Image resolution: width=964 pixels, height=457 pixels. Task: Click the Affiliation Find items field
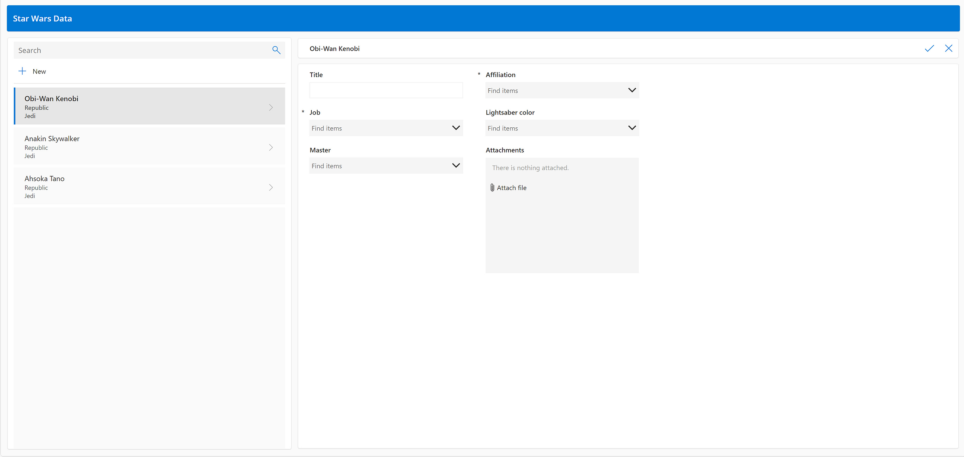(x=562, y=90)
